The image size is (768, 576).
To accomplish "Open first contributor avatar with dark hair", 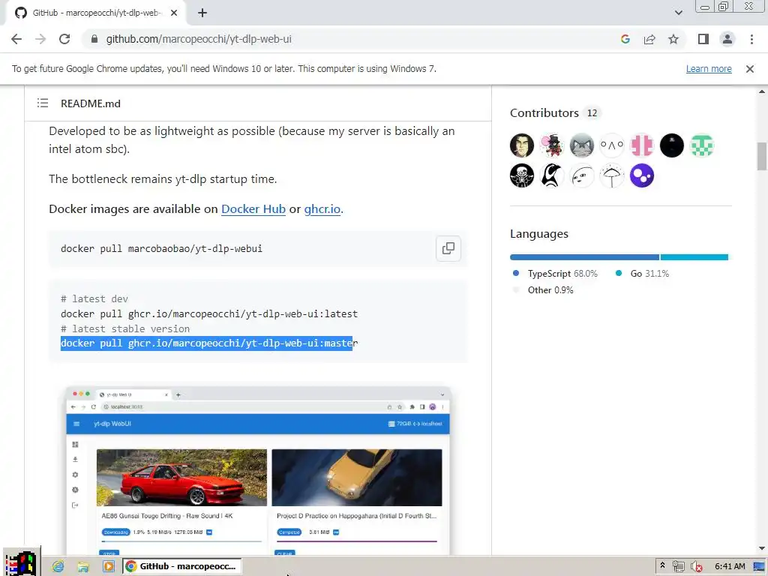I will (522, 145).
